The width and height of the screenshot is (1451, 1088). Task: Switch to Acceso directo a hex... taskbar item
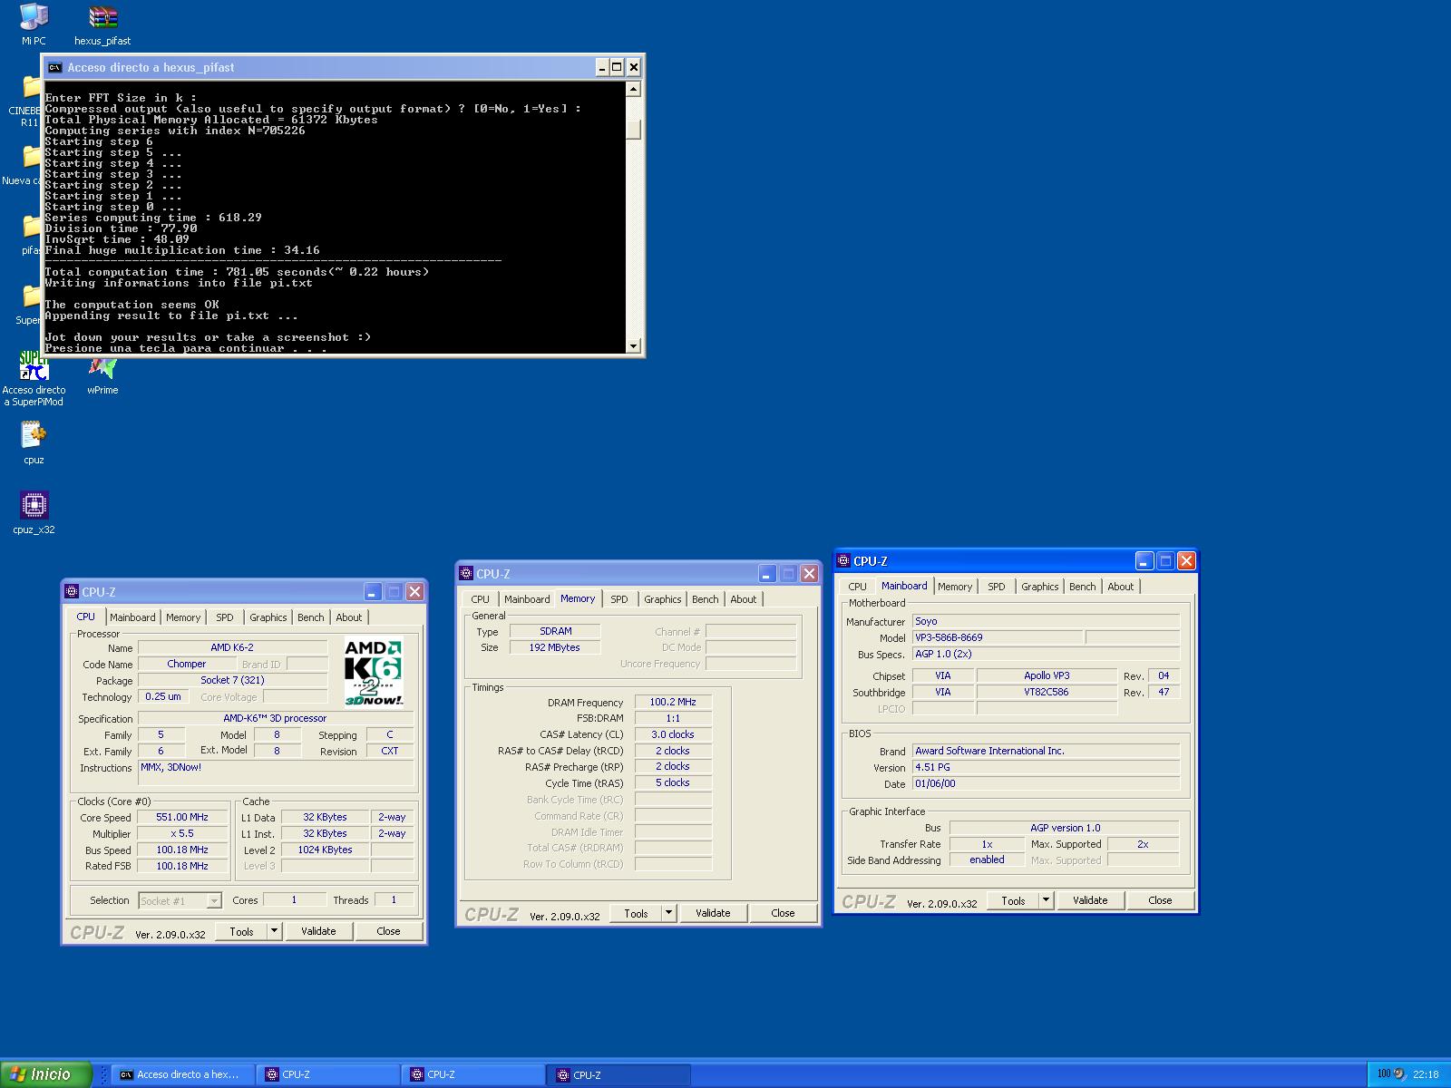(182, 1074)
